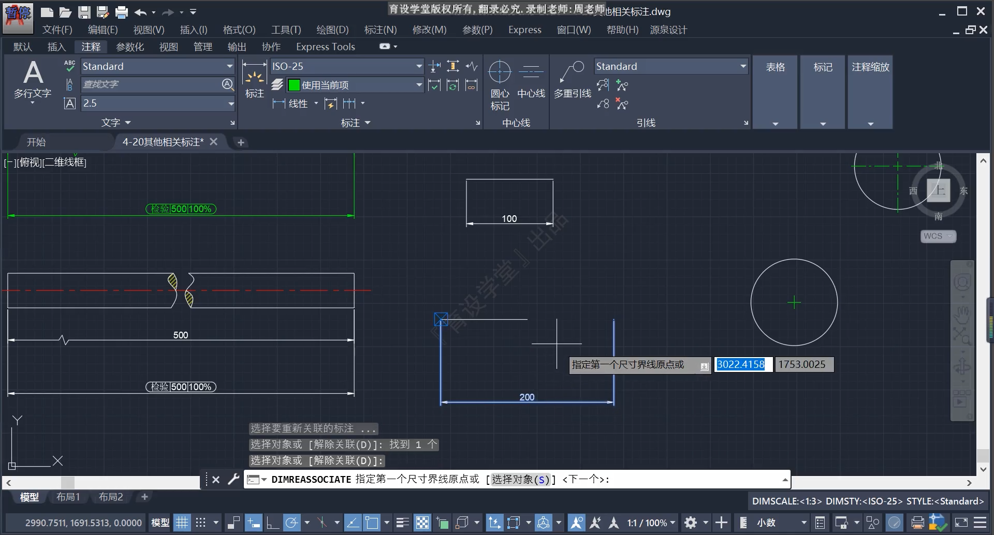Click the Continue dimension icon

coord(349,103)
